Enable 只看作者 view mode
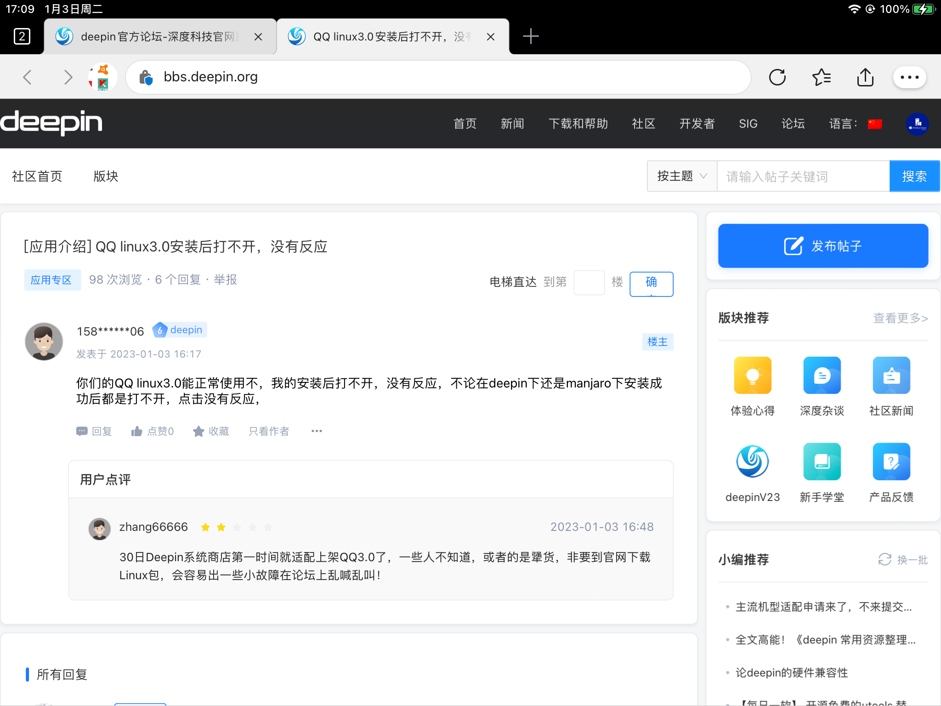The image size is (941, 706). click(x=269, y=431)
